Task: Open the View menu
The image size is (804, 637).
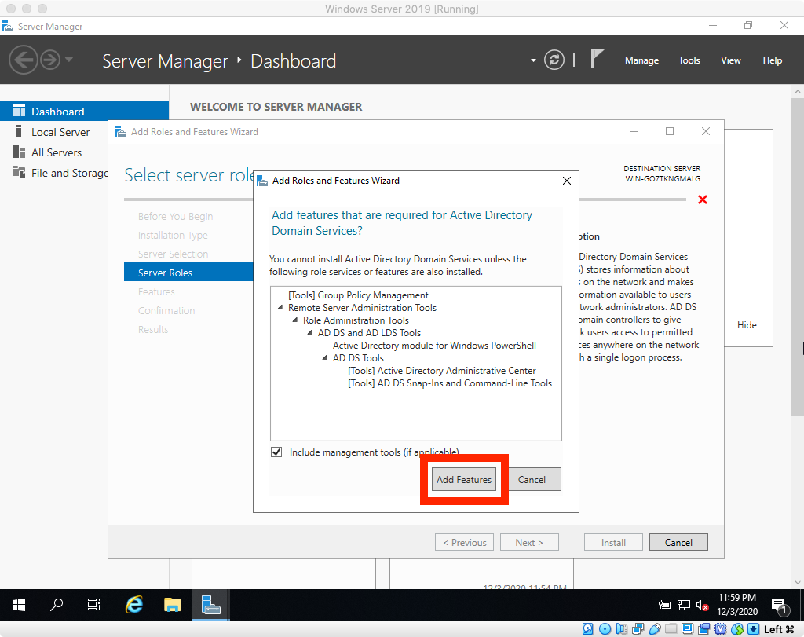Action: click(731, 60)
